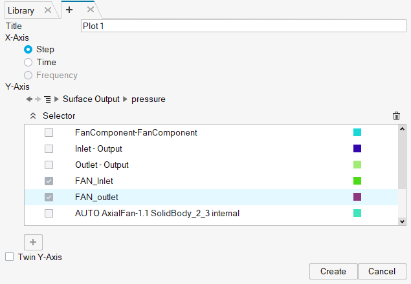This screenshot has width=411, height=284.
Task: Open the list menu icon beside Surface Output
Action: click(x=48, y=99)
